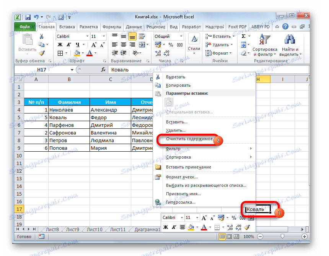Choose Вставить примечание in context menu
The image size is (329, 256).
coord(189,167)
